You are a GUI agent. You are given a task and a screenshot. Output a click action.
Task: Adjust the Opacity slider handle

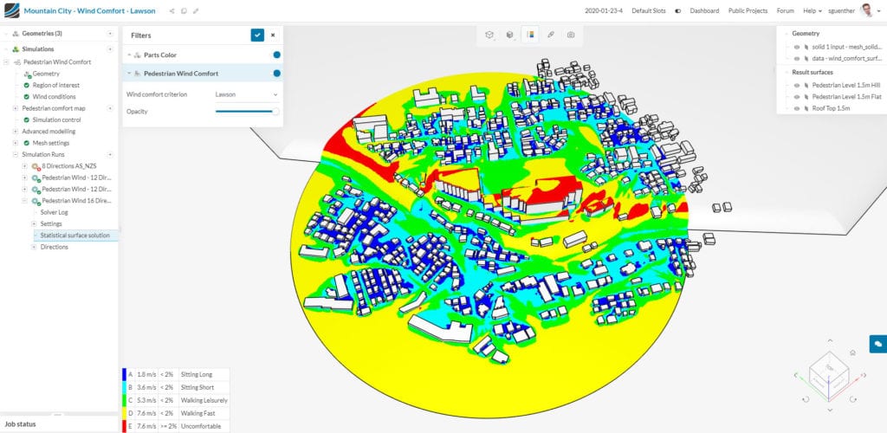pos(275,112)
